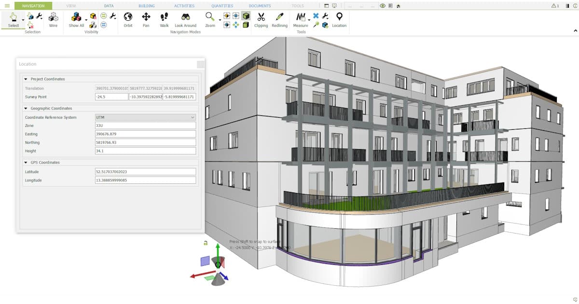Open the Quantities ribbon tab
579x304 pixels.
pyautogui.click(x=222, y=6)
